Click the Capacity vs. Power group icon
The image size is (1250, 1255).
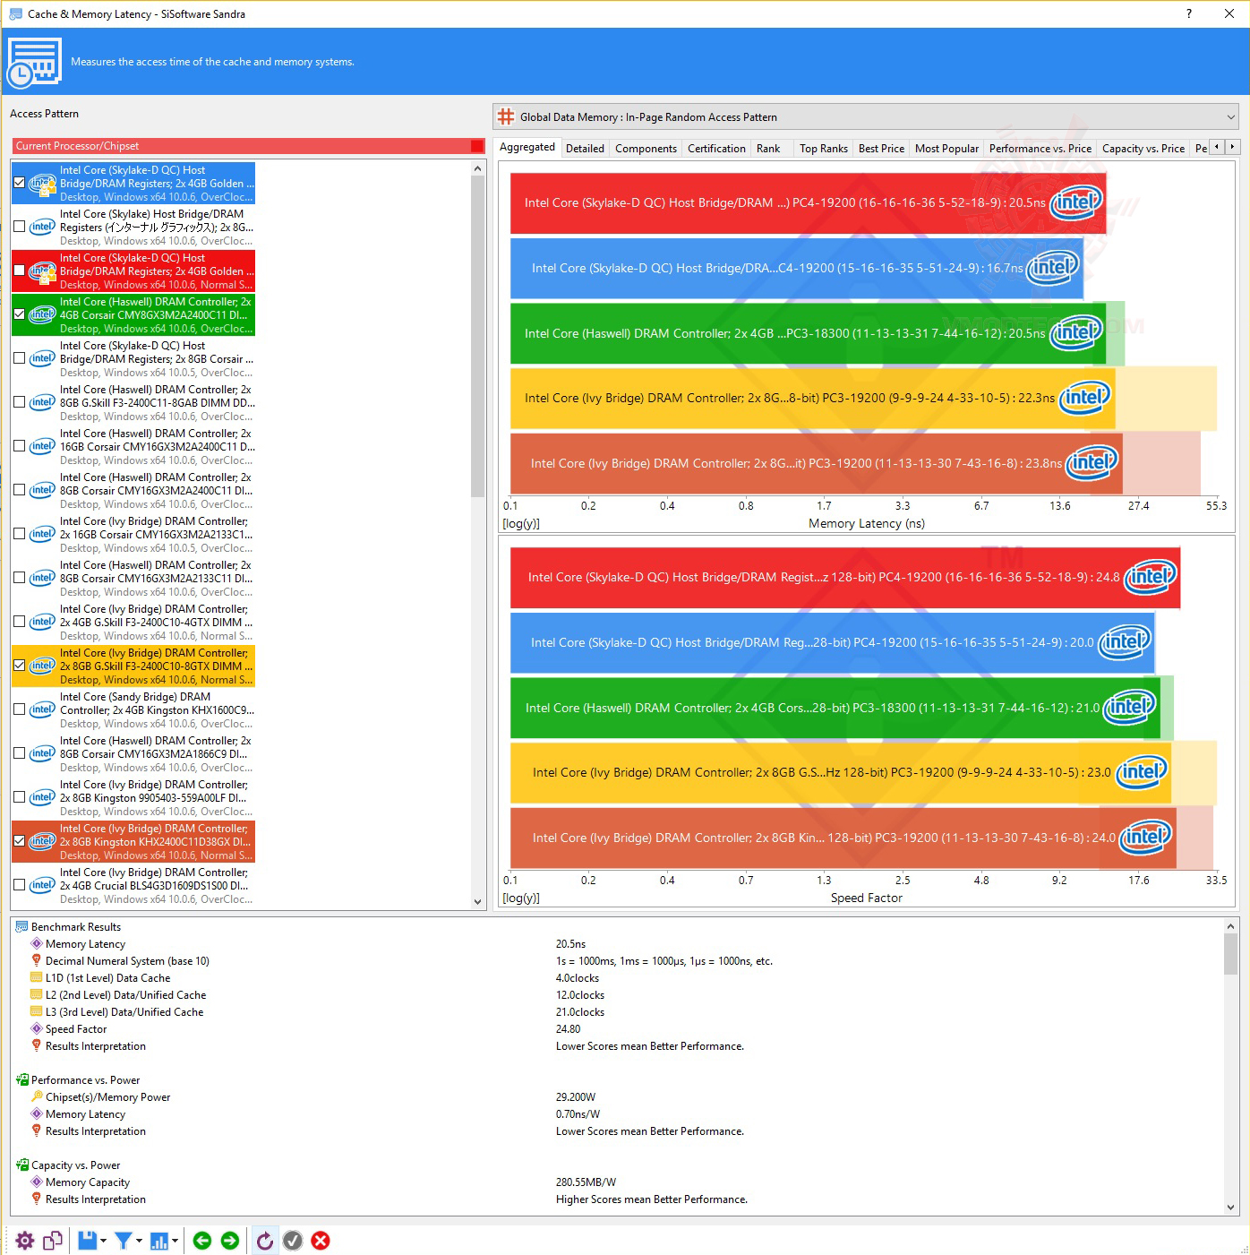coord(21,1165)
